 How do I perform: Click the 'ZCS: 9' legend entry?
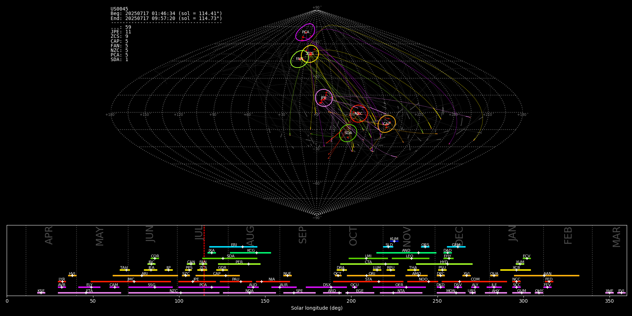point(119,37)
